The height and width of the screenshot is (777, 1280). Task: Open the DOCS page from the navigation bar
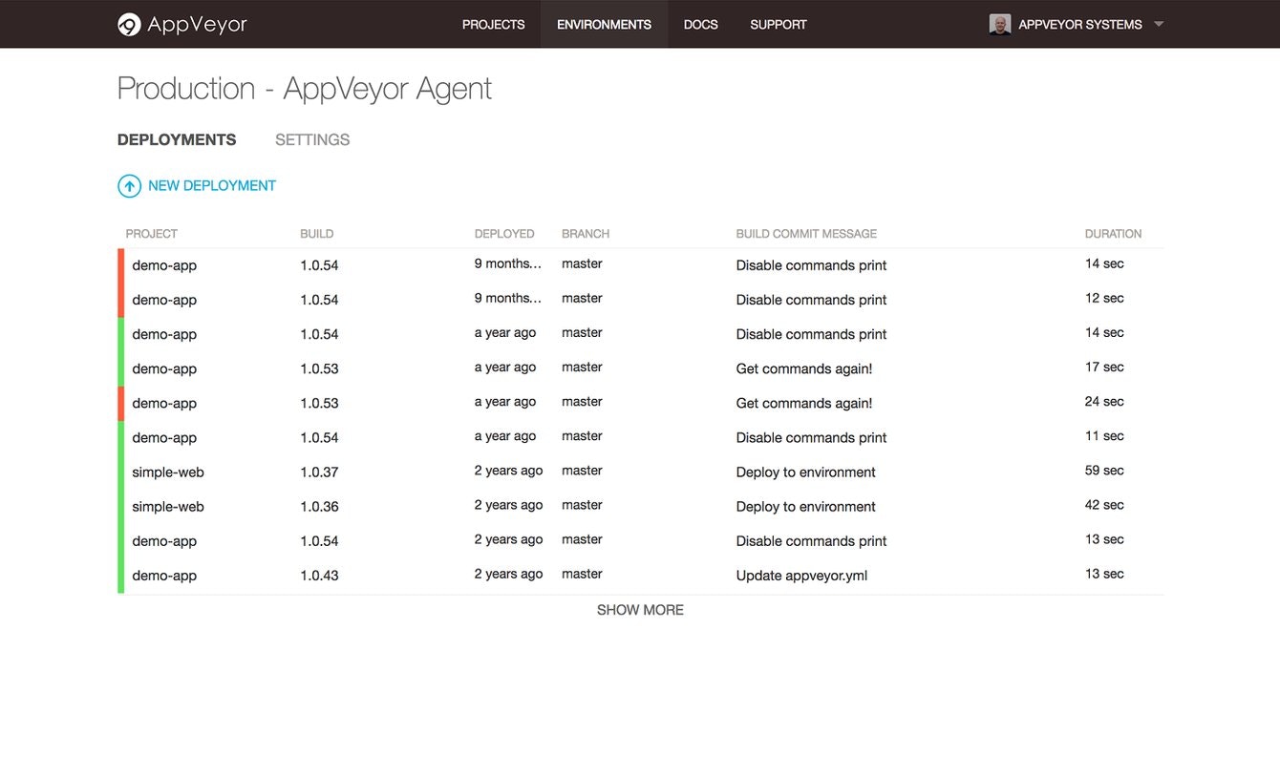click(x=700, y=24)
